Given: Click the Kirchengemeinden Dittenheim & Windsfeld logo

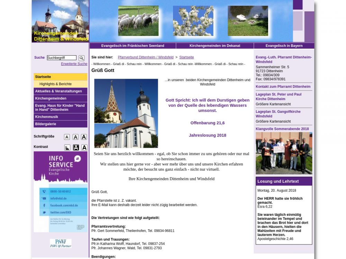Looking at the screenshot, I should 60,21.
